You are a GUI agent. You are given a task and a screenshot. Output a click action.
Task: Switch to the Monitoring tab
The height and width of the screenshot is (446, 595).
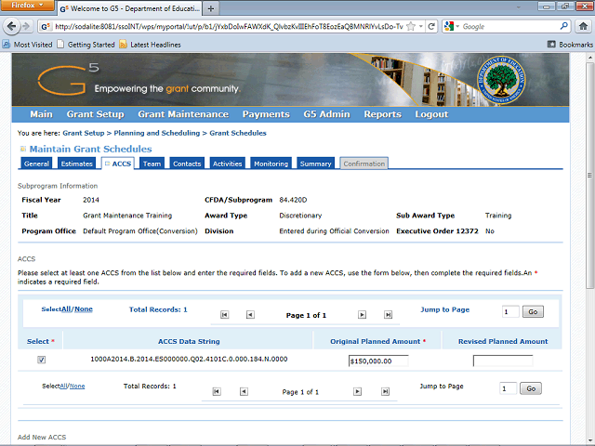(271, 164)
